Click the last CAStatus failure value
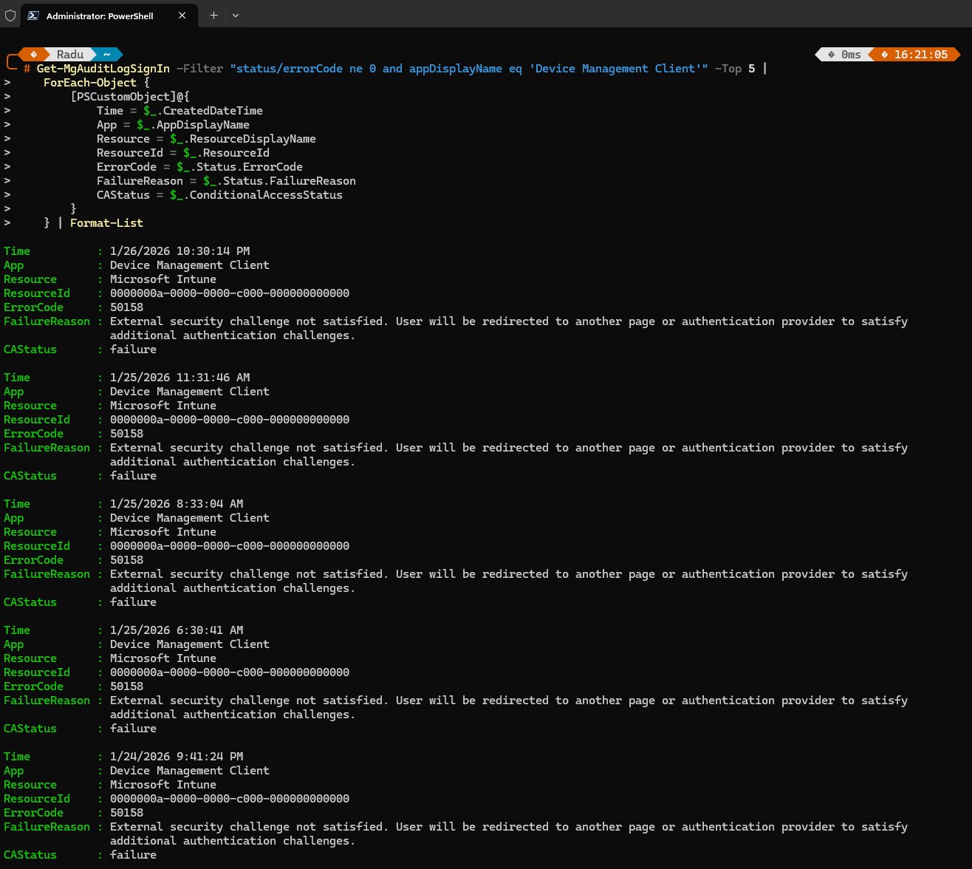 point(133,855)
